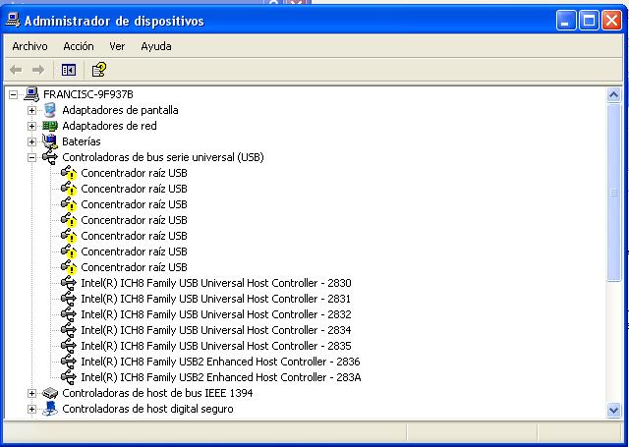Select Intel ICH8 USB2 Enhanced Host Controller - 2836
This screenshot has width=629, height=447.
pos(220,362)
